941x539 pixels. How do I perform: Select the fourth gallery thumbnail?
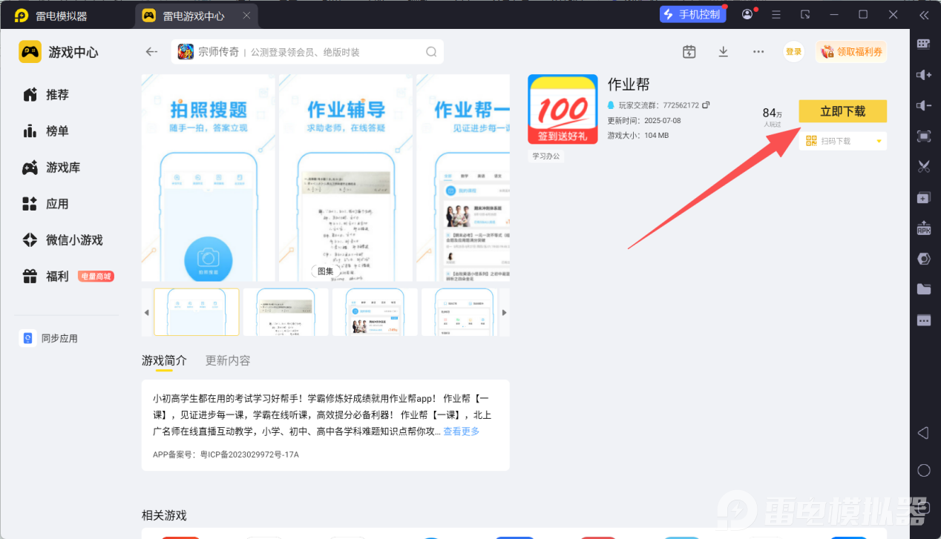coord(460,312)
